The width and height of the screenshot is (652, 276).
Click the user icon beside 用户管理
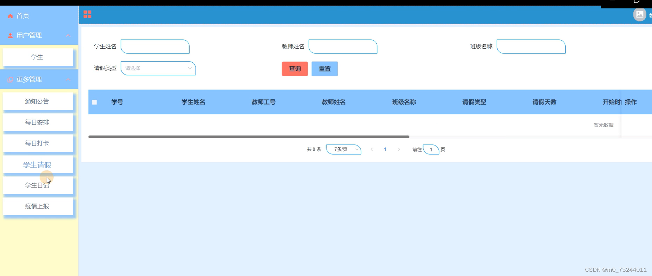(10, 36)
